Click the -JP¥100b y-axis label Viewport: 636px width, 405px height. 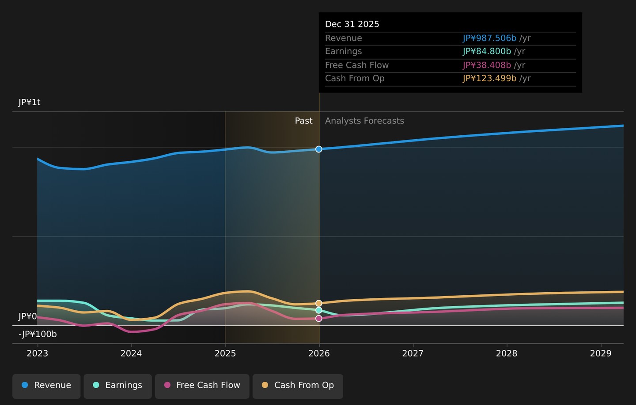pyautogui.click(x=38, y=334)
